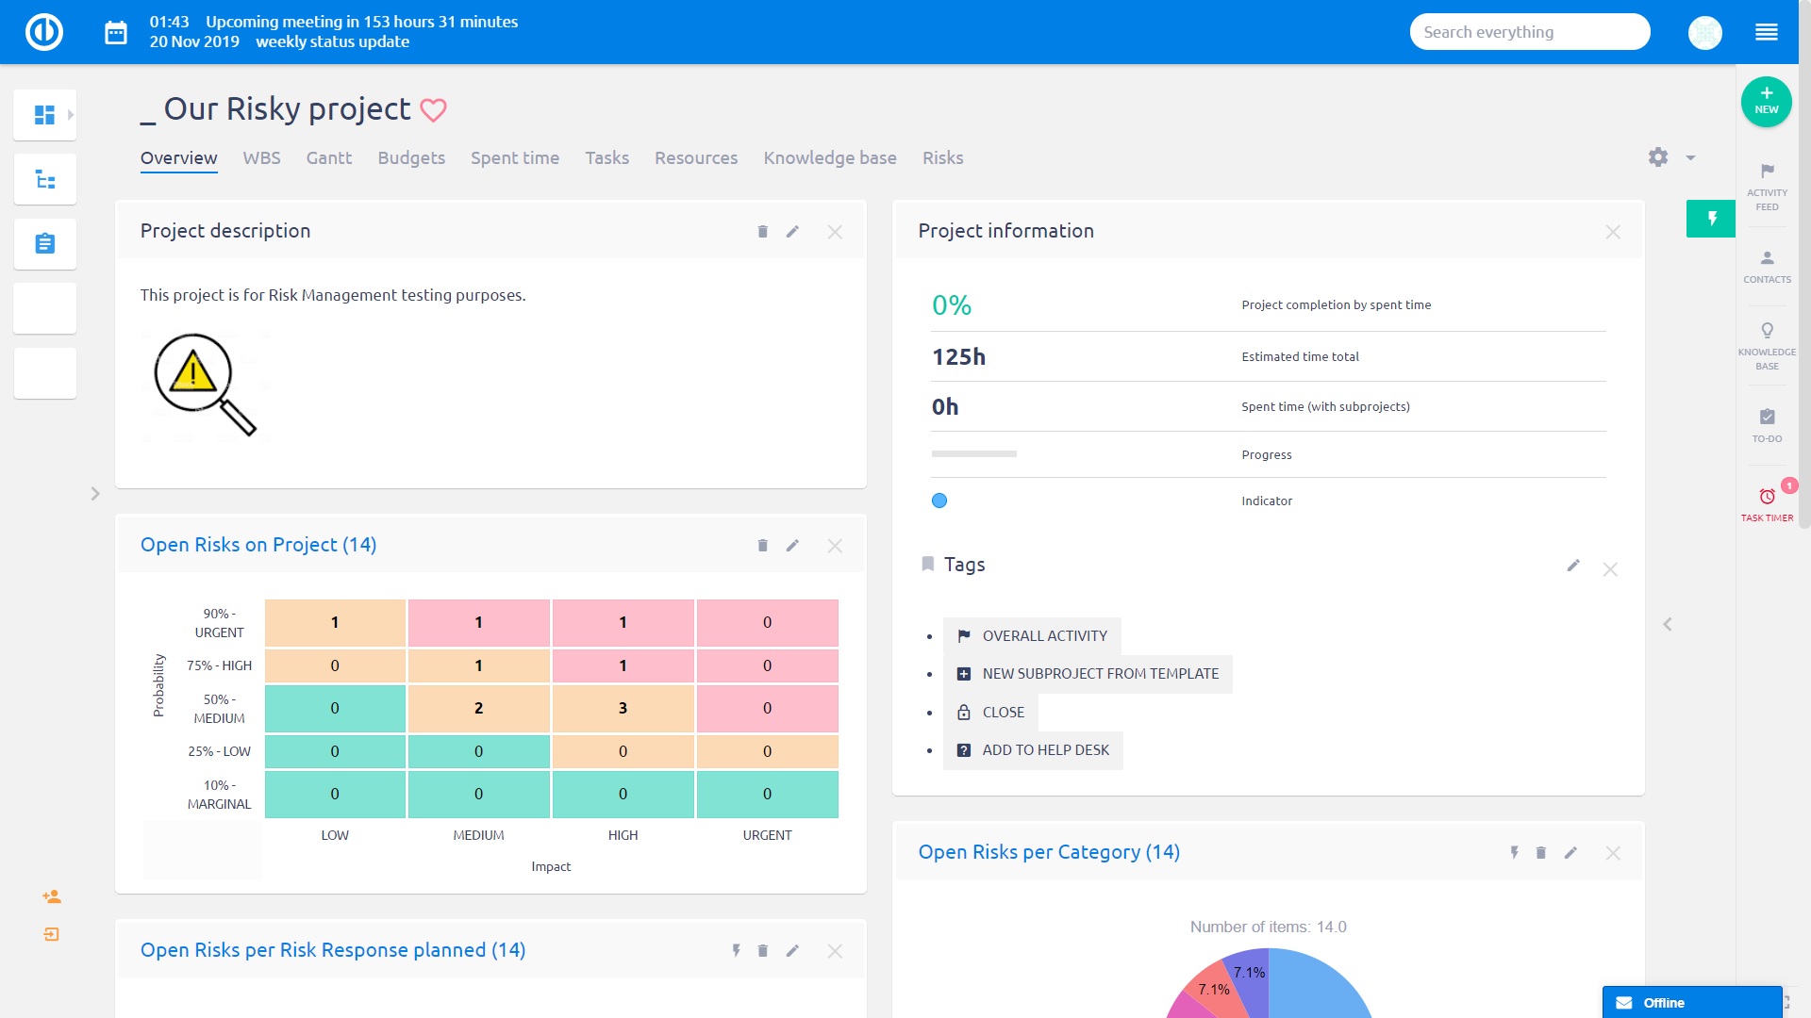
Task: Open the project tree sidebar icon
Action: coord(44,179)
